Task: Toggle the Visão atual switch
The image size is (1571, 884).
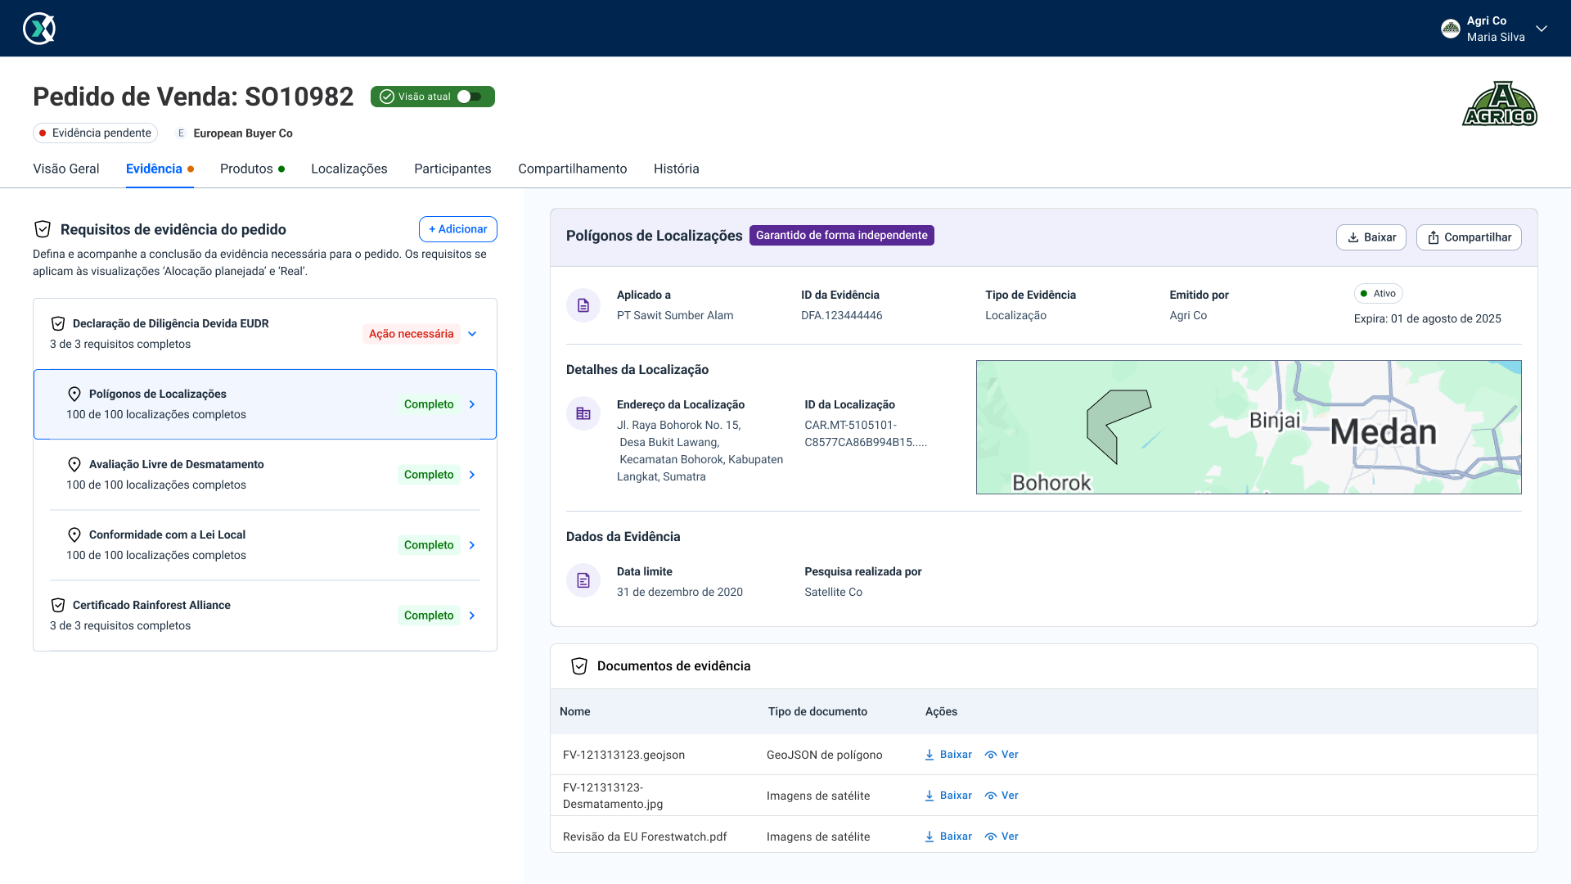Action: point(470,97)
